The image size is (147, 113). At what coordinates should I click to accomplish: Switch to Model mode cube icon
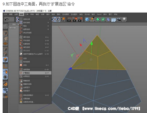point(5,33)
